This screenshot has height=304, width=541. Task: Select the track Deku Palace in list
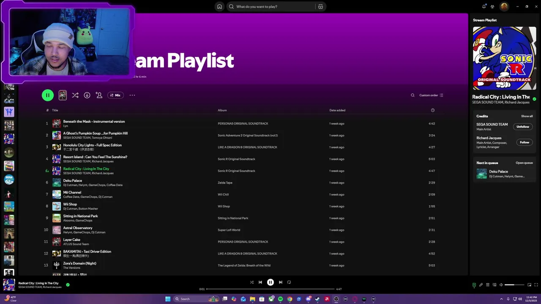pos(73,181)
